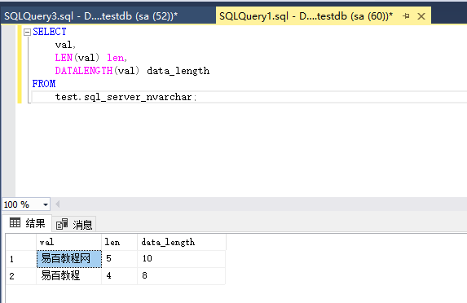Close the SQLQuery1.sql tab
The width and height of the screenshot is (467, 303).
coord(421,16)
